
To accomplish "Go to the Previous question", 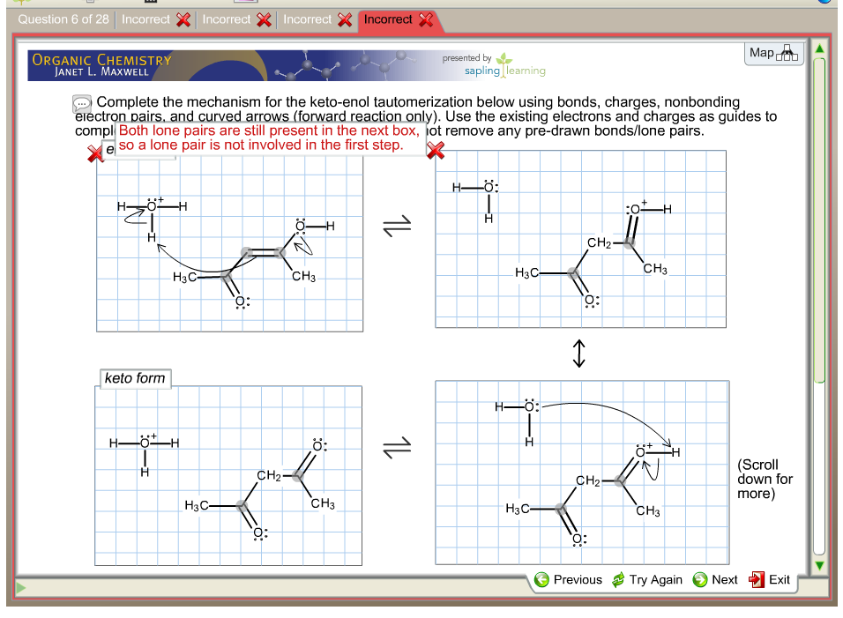I will (569, 579).
